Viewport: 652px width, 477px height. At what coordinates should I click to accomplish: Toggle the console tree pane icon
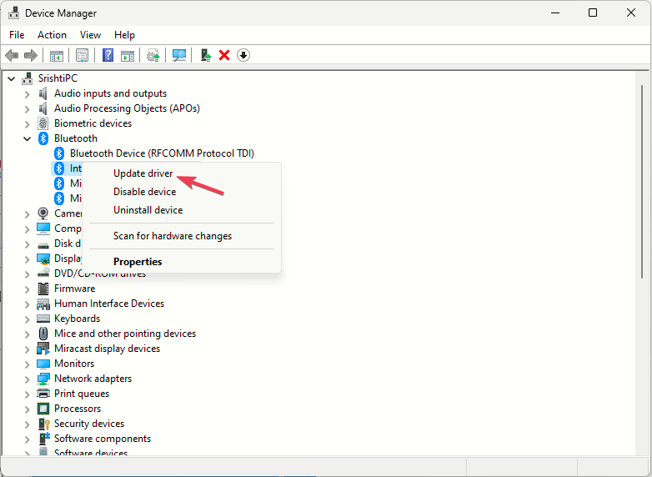click(x=57, y=55)
